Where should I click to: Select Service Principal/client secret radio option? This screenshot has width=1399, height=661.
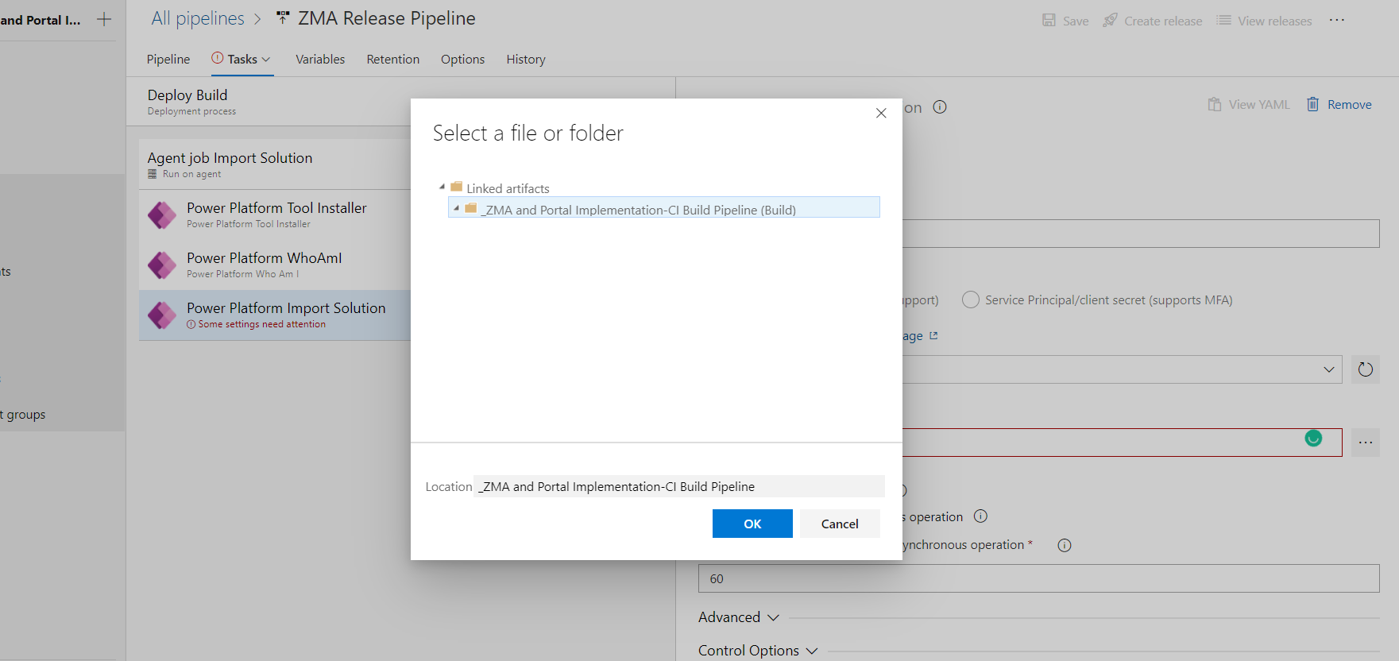[x=970, y=300]
